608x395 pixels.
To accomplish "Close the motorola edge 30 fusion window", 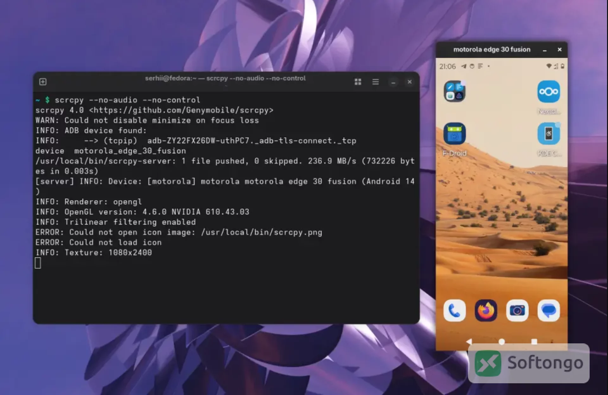I will 560,49.
